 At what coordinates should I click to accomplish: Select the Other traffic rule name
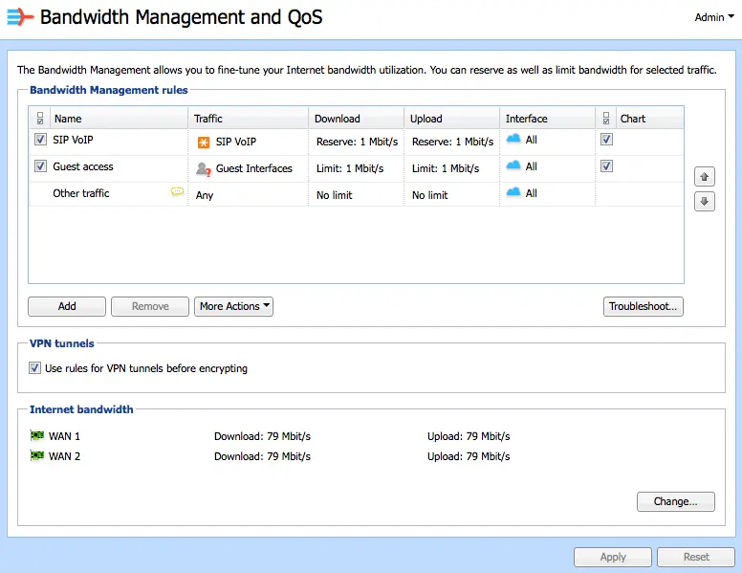(x=81, y=193)
